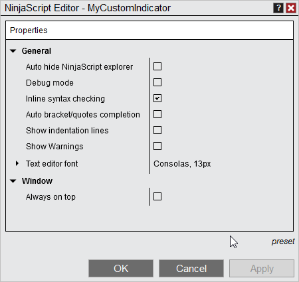Click the Apply button
The height and width of the screenshot is (282, 299).
point(262,269)
